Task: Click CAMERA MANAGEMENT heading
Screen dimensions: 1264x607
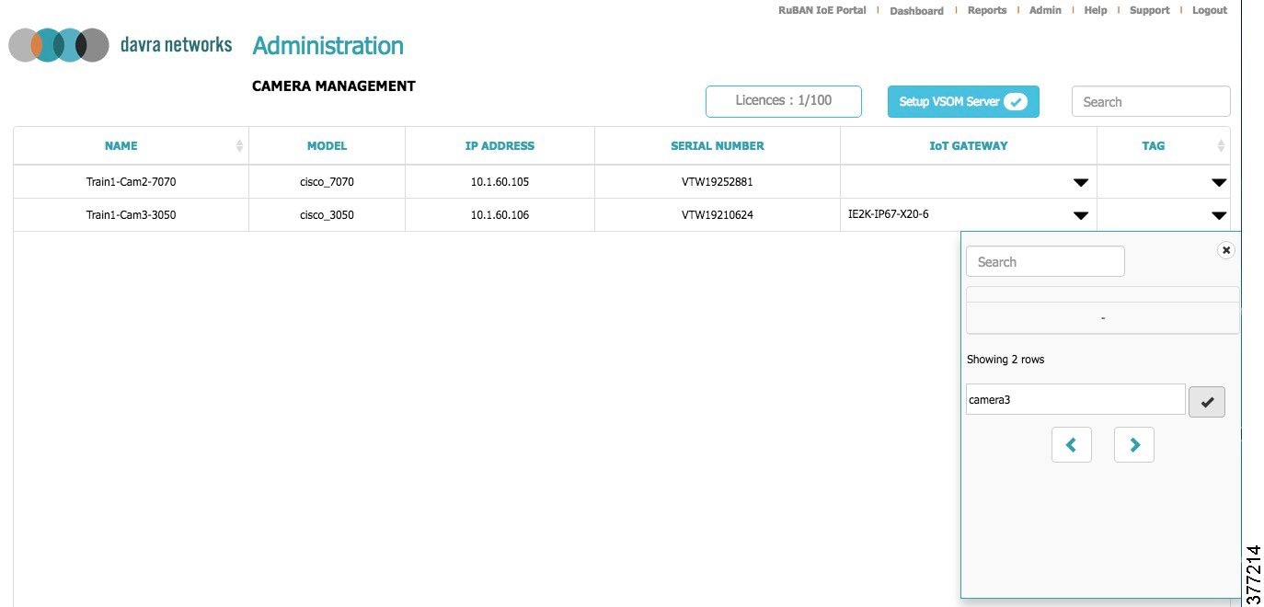Action: [x=334, y=86]
